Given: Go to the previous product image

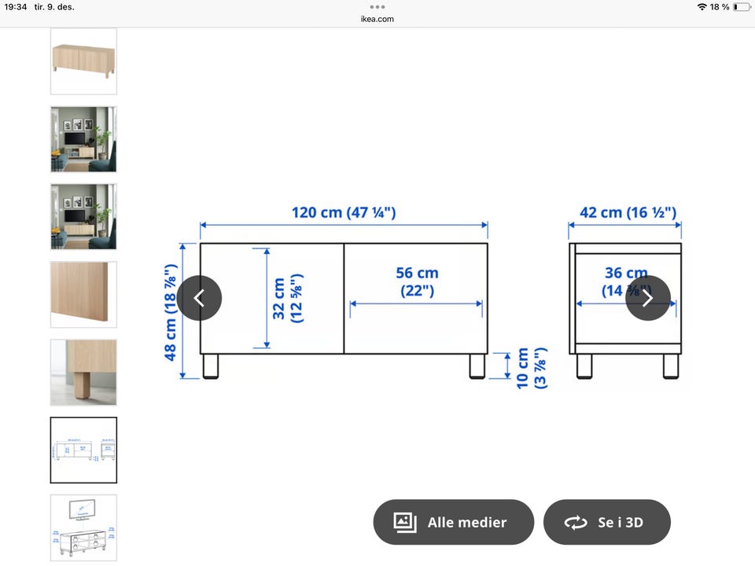Looking at the screenshot, I should (x=199, y=298).
